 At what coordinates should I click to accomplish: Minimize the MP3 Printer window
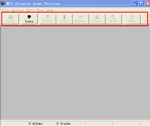tap(135, 4)
